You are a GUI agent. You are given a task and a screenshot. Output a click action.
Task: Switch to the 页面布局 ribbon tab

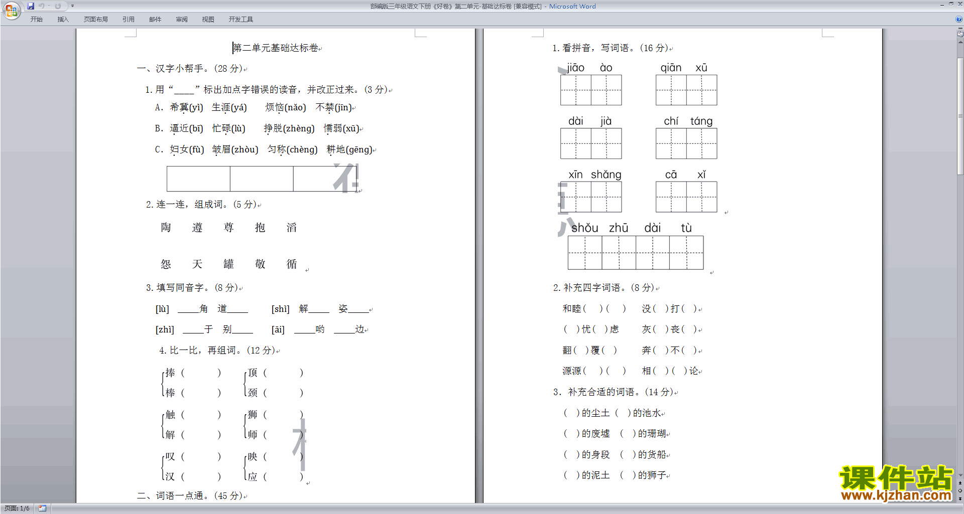(x=96, y=20)
